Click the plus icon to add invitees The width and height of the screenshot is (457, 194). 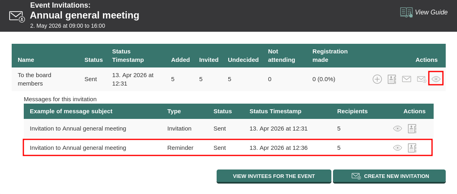coord(377,79)
